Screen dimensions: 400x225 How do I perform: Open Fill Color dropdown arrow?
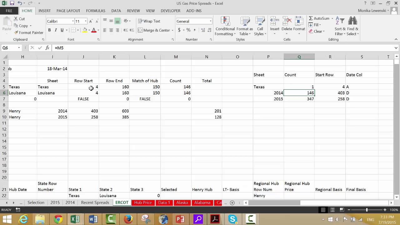(x=89, y=30)
